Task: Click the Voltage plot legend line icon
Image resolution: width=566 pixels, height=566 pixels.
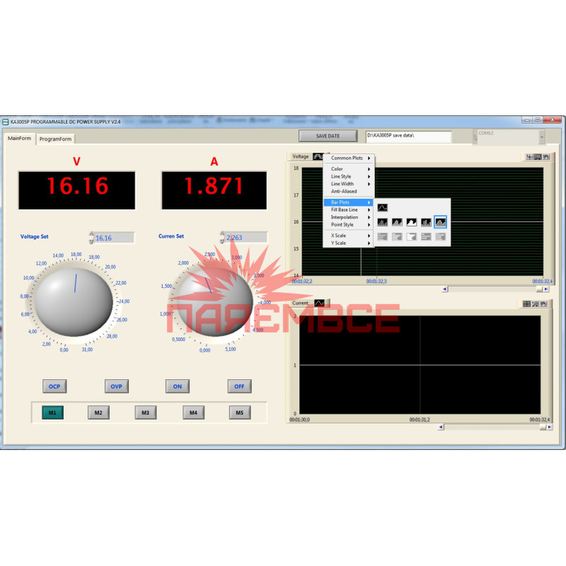Action: click(319, 156)
